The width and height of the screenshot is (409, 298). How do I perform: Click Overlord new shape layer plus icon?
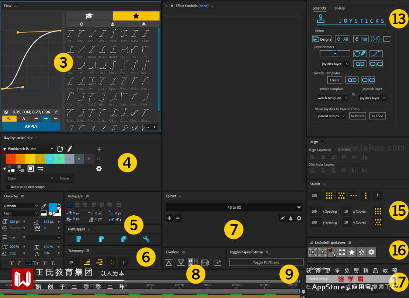pyautogui.click(x=217, y=263)
